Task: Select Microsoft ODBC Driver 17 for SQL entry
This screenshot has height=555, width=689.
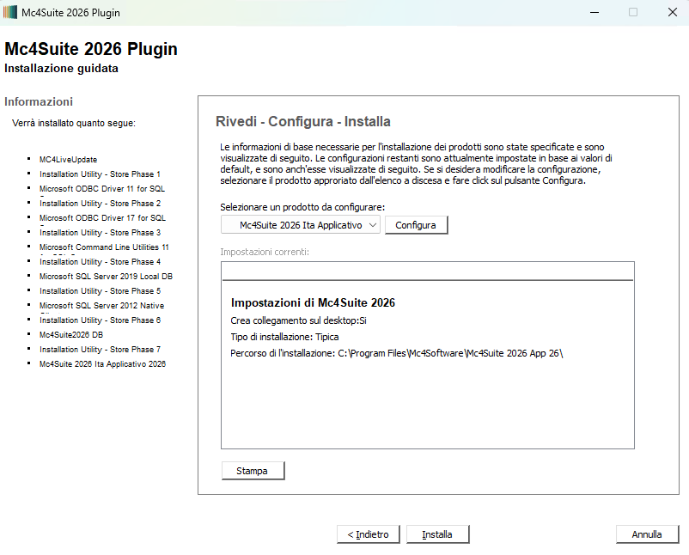Action: pos(102,218)
